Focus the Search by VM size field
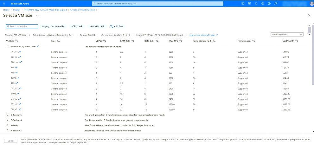This screenshot has width=314, height=146. [22, 26]
